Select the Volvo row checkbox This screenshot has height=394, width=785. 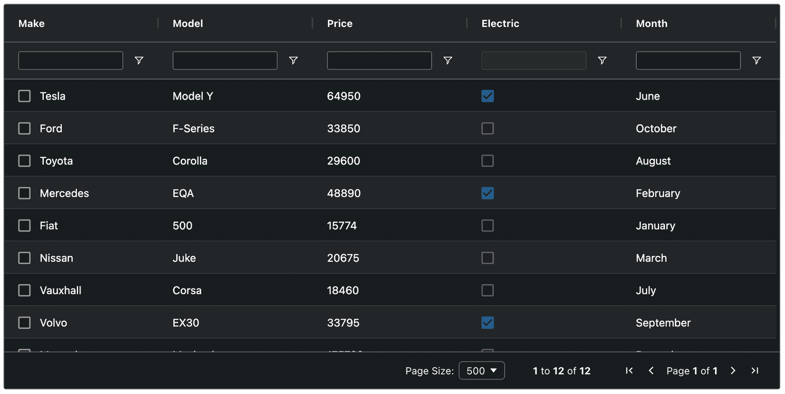pyautogui.click(x=25, y=323)
